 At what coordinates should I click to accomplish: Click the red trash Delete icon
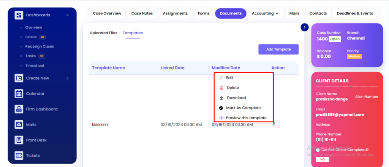[x=221, y=88]
